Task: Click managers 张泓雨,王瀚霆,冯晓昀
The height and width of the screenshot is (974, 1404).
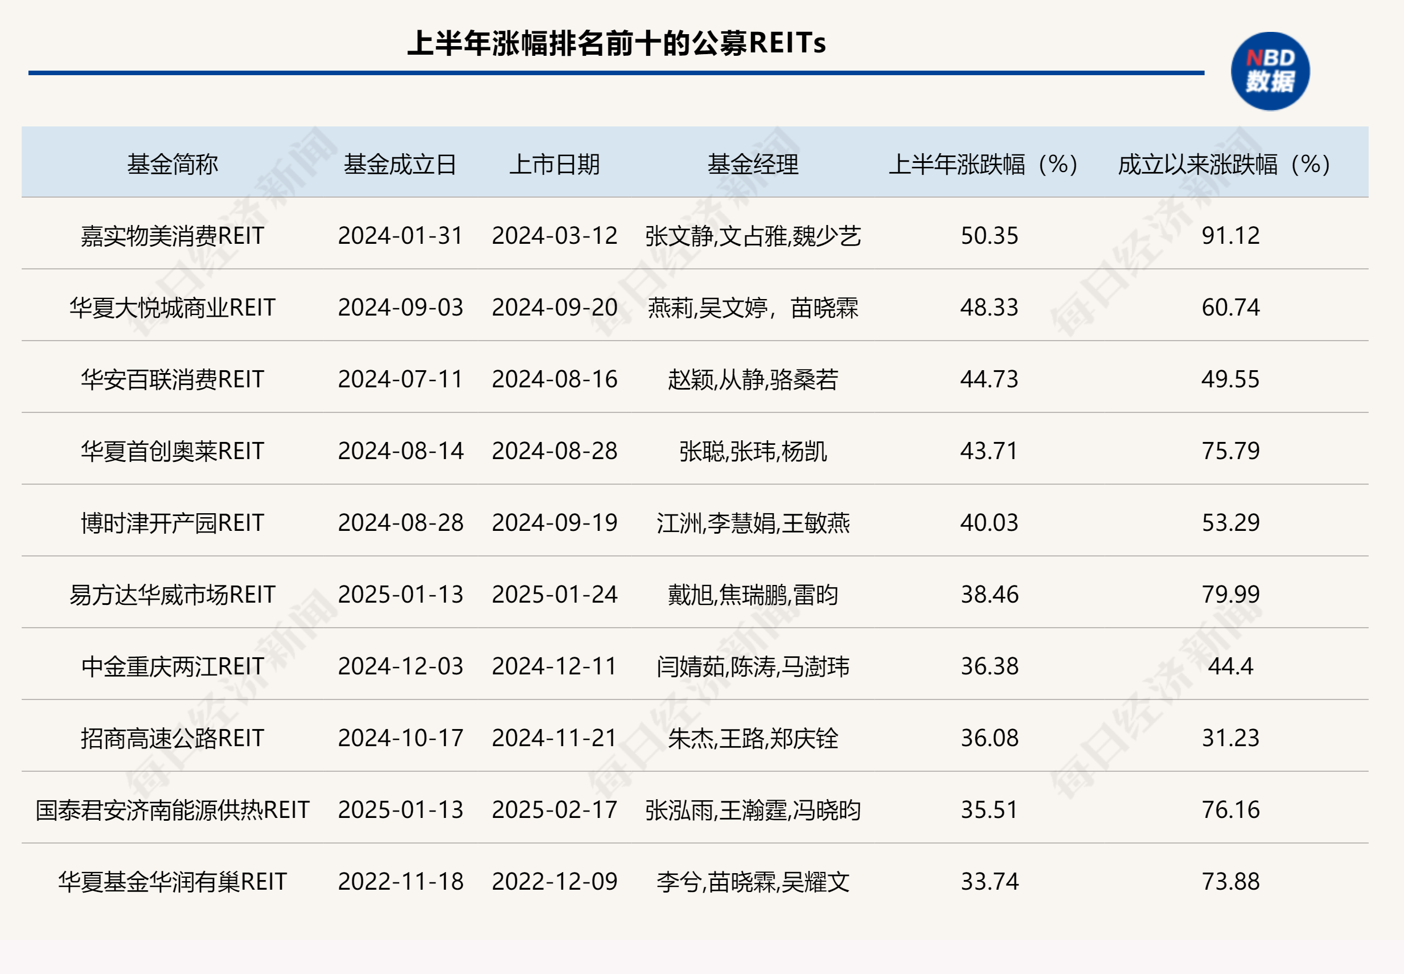Action: 753,810
